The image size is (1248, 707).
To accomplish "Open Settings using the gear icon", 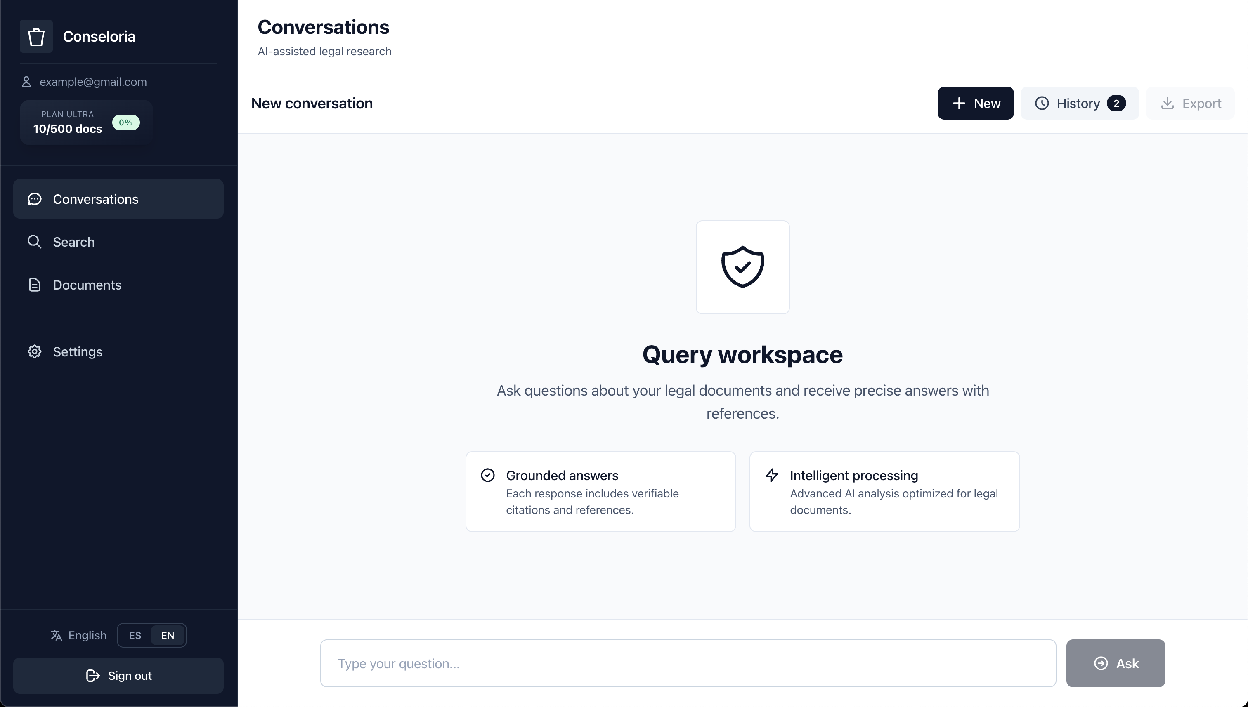I will (35, 351).
